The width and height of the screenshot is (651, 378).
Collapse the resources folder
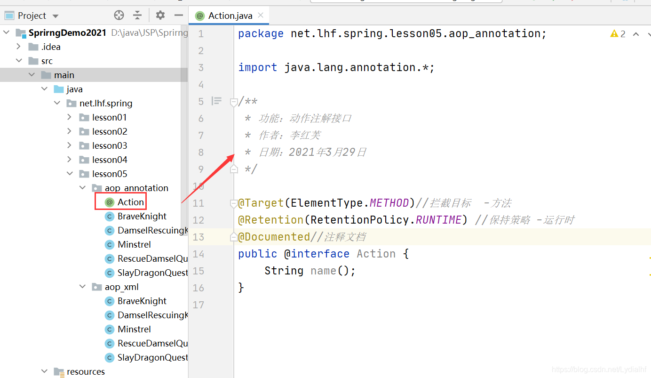click(44, 371)
